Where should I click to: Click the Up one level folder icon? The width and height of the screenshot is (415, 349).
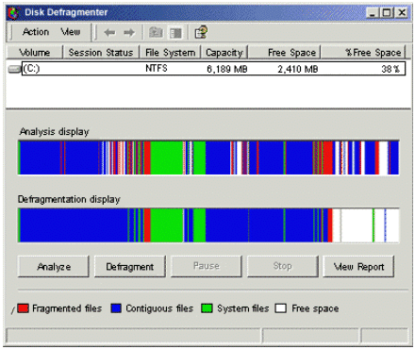coord(156,32)
